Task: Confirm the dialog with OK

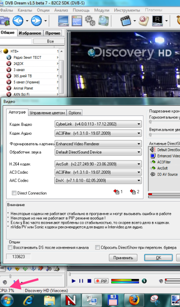Action: pos(159,258)
